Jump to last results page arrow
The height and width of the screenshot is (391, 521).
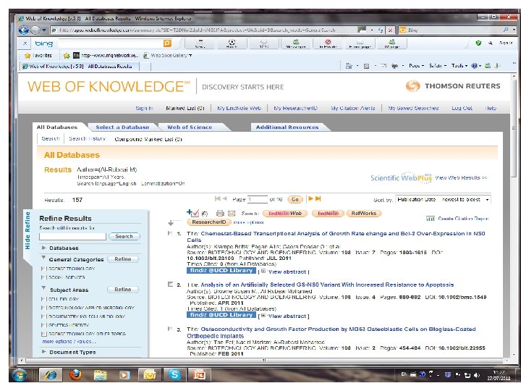pyautogui.click(x=318, y=198)
